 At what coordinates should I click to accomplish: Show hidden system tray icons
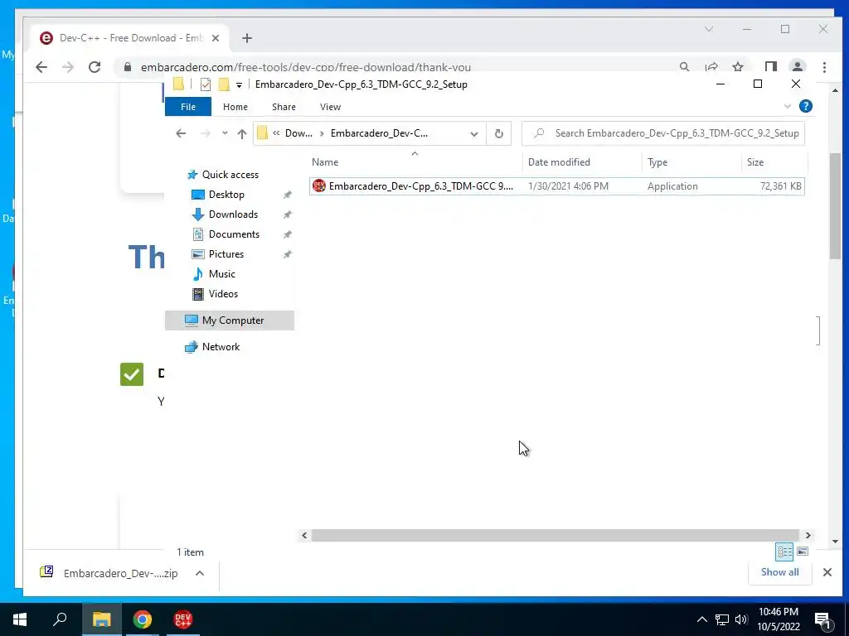(701, 619)
